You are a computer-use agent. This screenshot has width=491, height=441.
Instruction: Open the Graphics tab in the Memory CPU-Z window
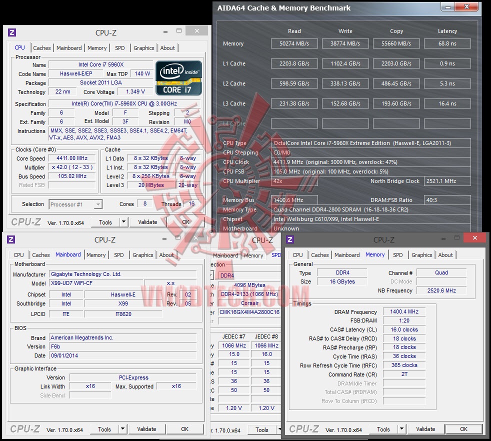[x=422, y=255]
